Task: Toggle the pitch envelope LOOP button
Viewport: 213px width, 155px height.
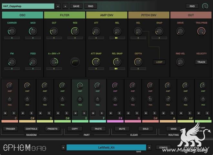Action: coord(159,62)
